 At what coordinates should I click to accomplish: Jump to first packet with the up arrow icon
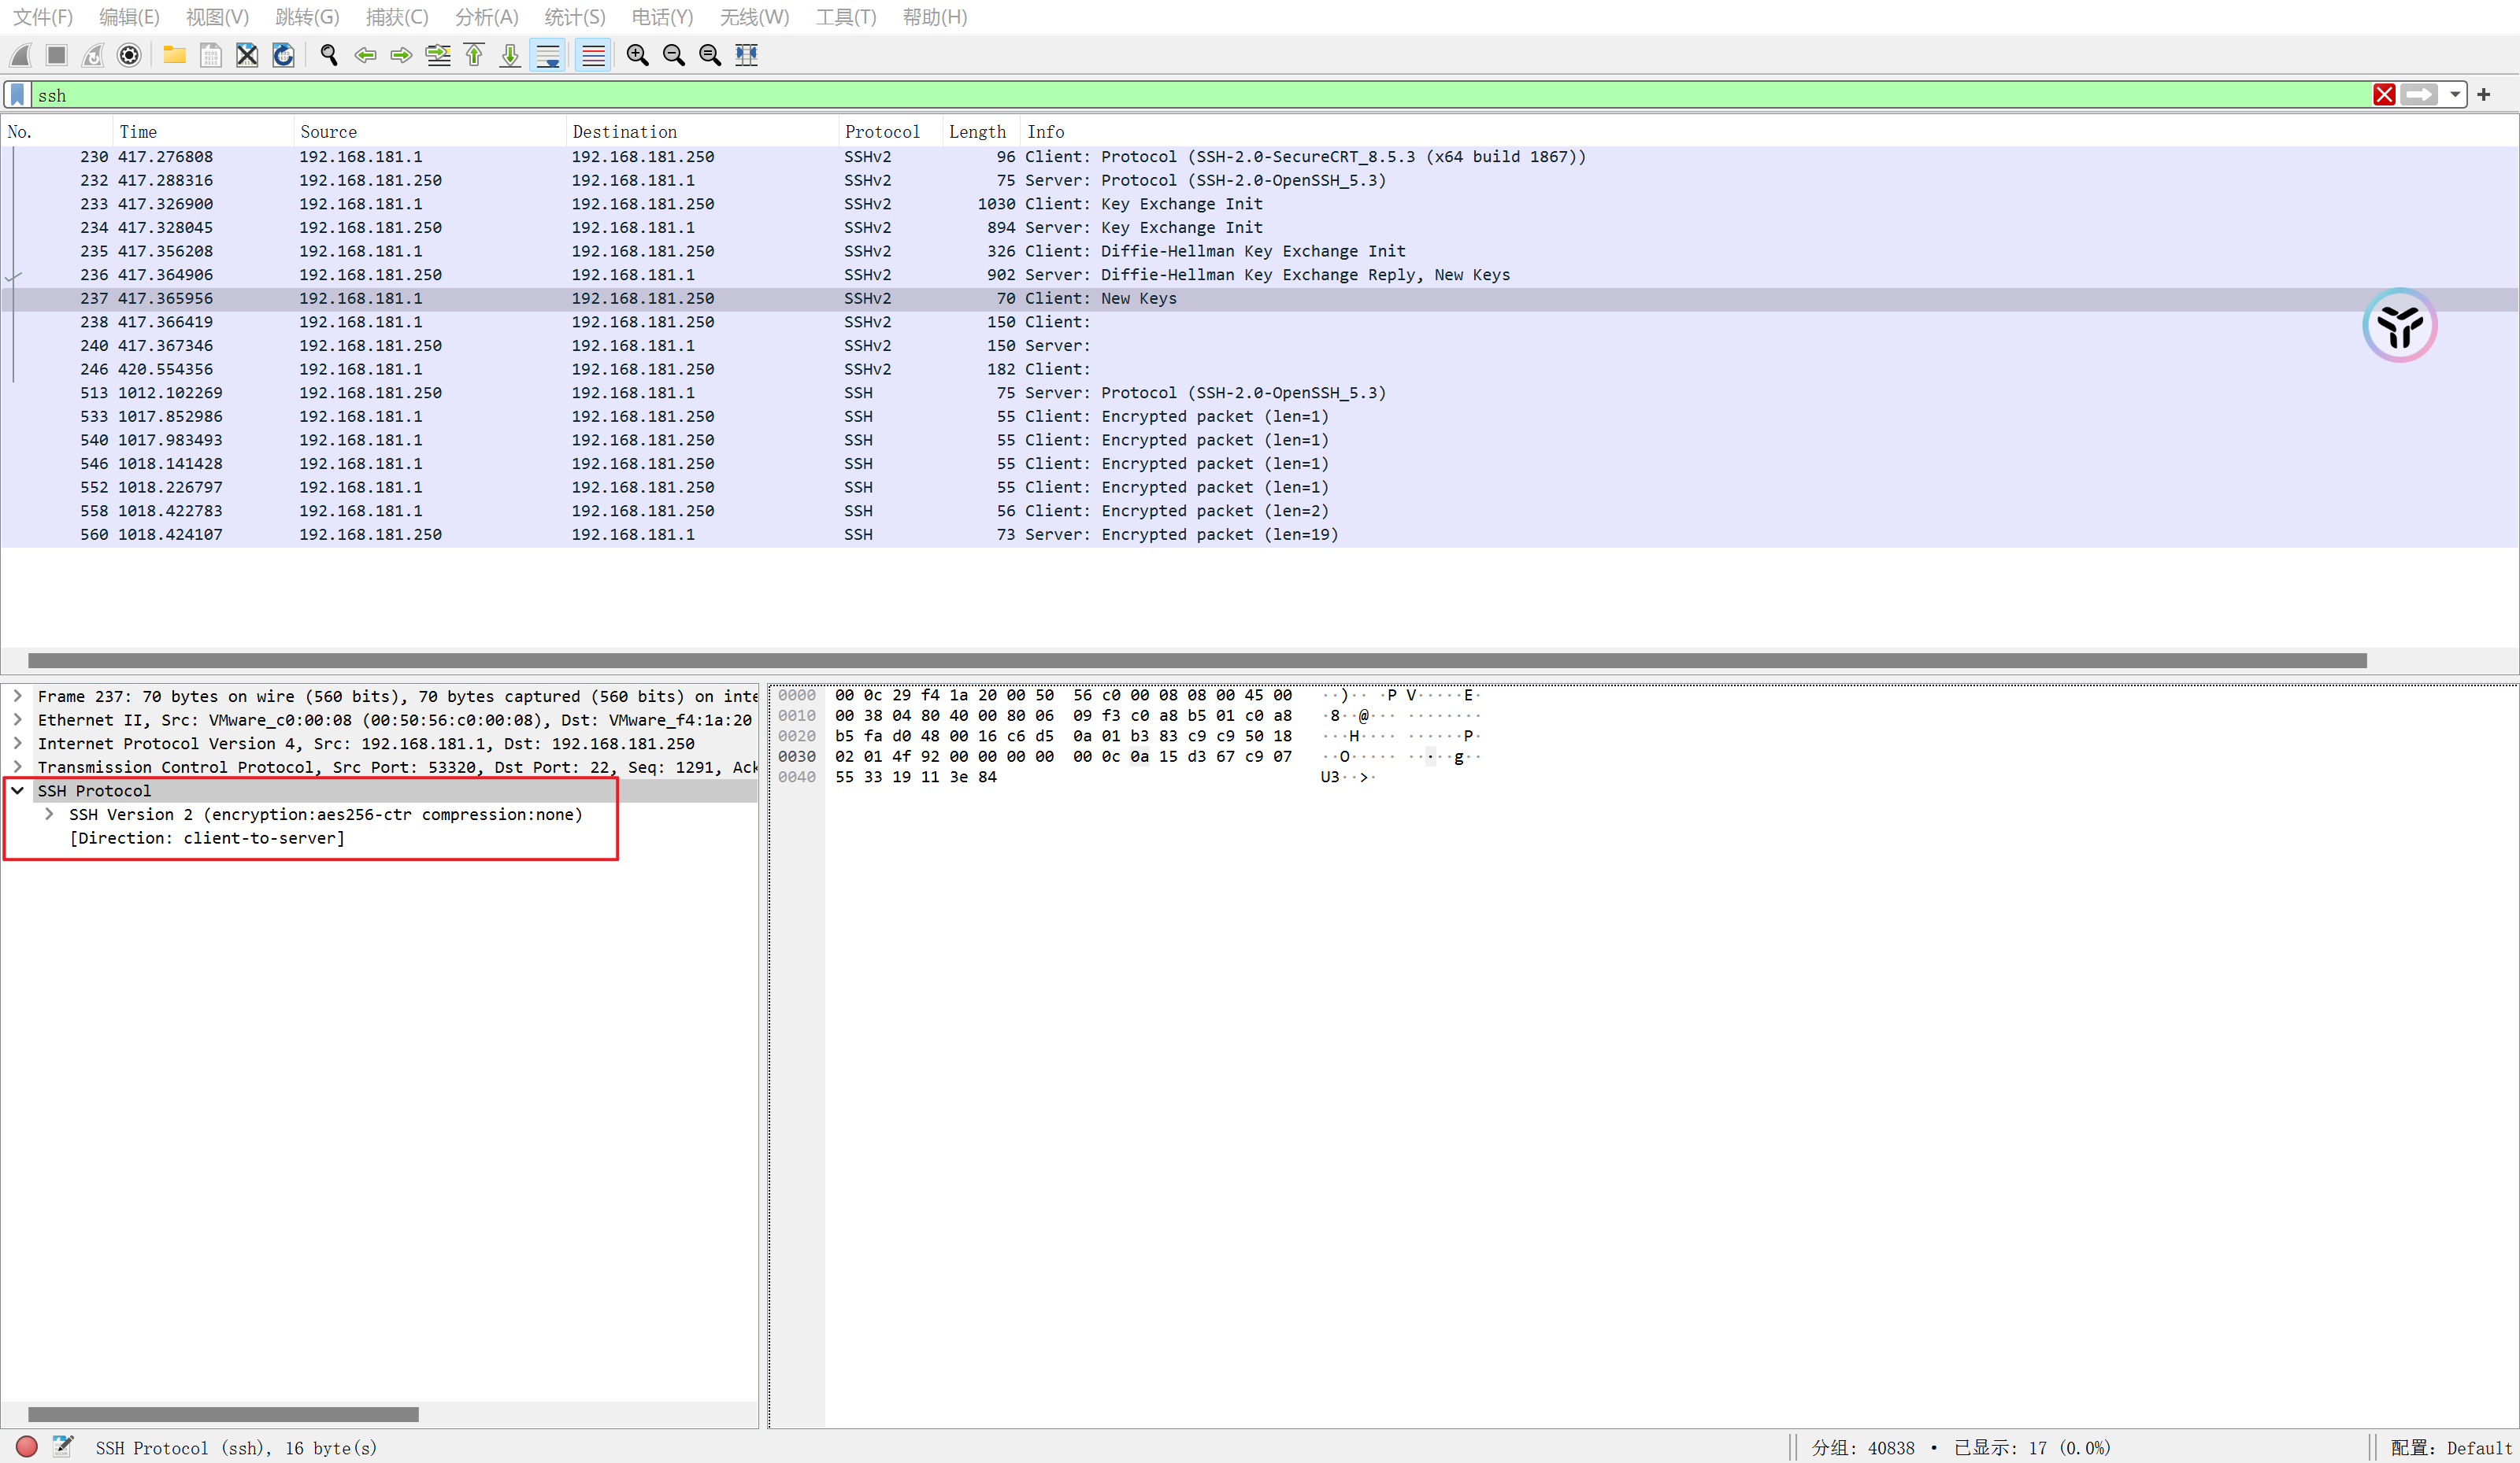tap(474, 55)
